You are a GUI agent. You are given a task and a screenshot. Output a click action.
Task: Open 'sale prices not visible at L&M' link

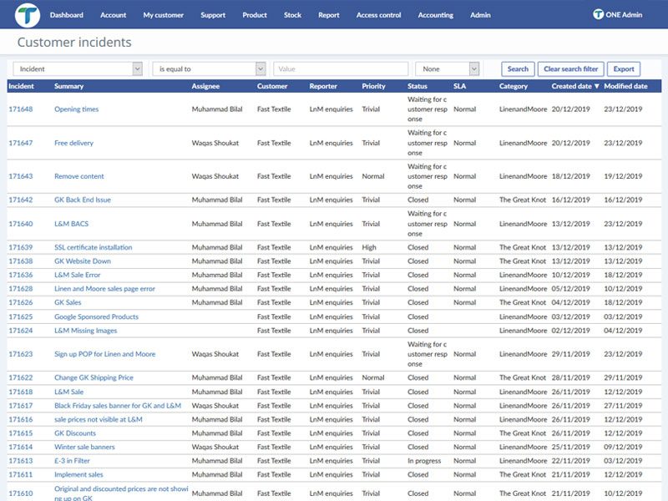coord(99,420)
